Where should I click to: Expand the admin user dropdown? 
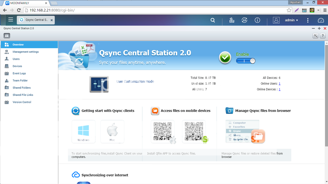pyautogui.click(x=291, y=20)
